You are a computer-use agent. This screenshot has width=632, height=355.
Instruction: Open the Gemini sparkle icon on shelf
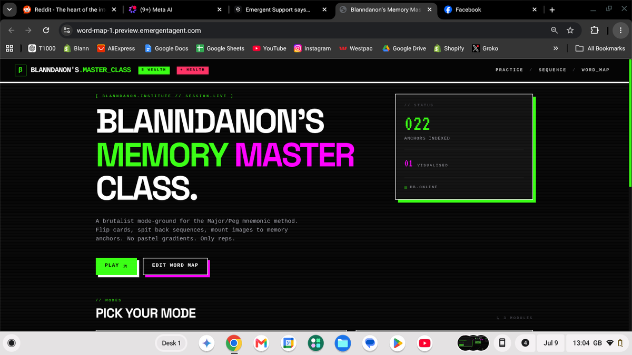[x=206, y=343]
